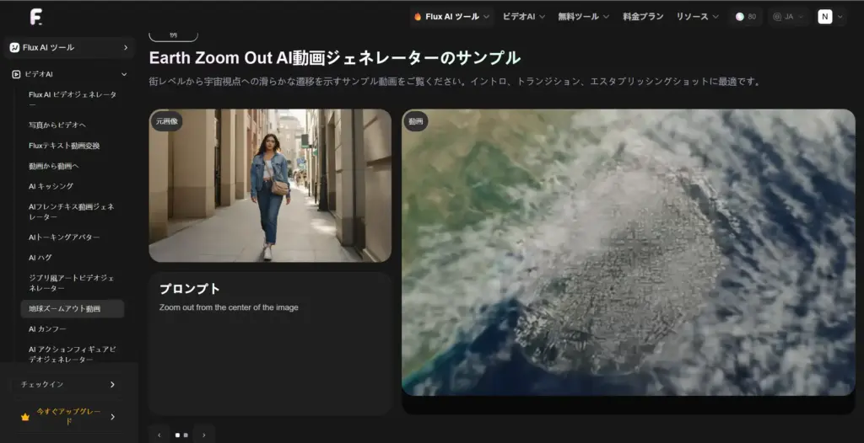Screen dimensions: 864x443
Task: Click the Earth clouds sample video
Action: coord(628,252)
